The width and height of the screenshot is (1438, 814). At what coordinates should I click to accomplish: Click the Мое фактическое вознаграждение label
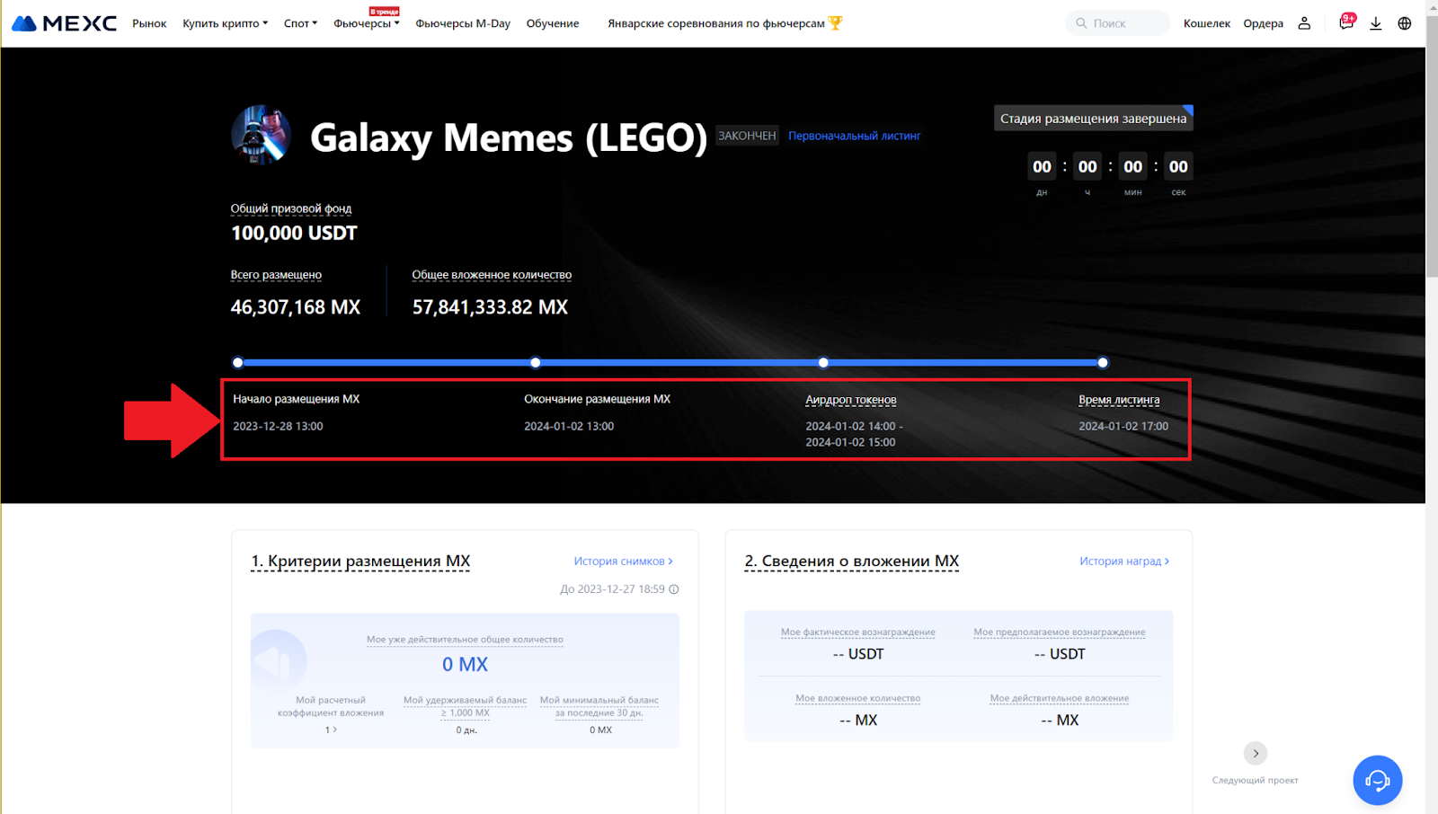tap(858, 633)
